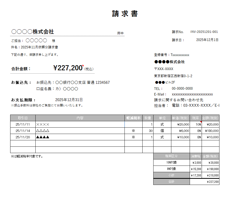Select the 請求書 title cell
This screenshot has height=204, width=250.
[125, 14]
